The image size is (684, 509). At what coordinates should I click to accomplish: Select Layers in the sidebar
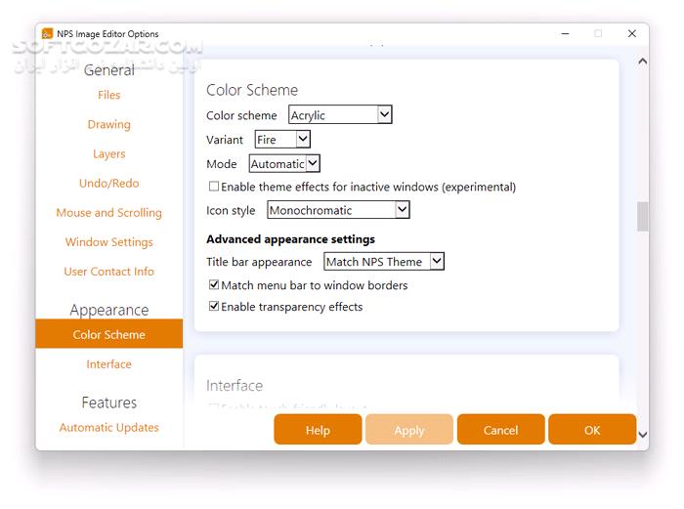tap(109, 153)
